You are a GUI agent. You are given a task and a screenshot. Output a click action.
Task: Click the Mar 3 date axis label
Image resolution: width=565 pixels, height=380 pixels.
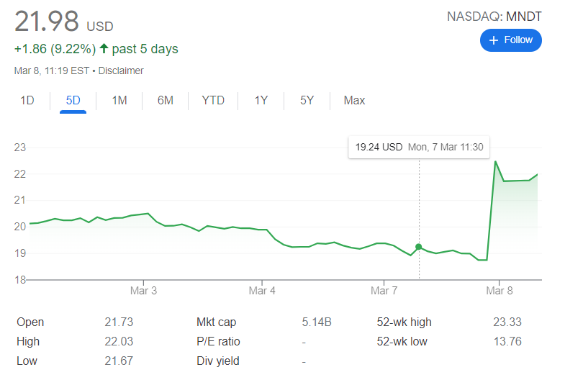pyautogui.click(x=143, y=291)
